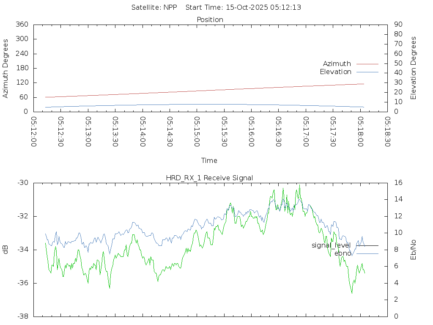The height and width of the screenshot is (325, 433).
Task: Click the -38 dB tick label
Action: pos(22,317)
